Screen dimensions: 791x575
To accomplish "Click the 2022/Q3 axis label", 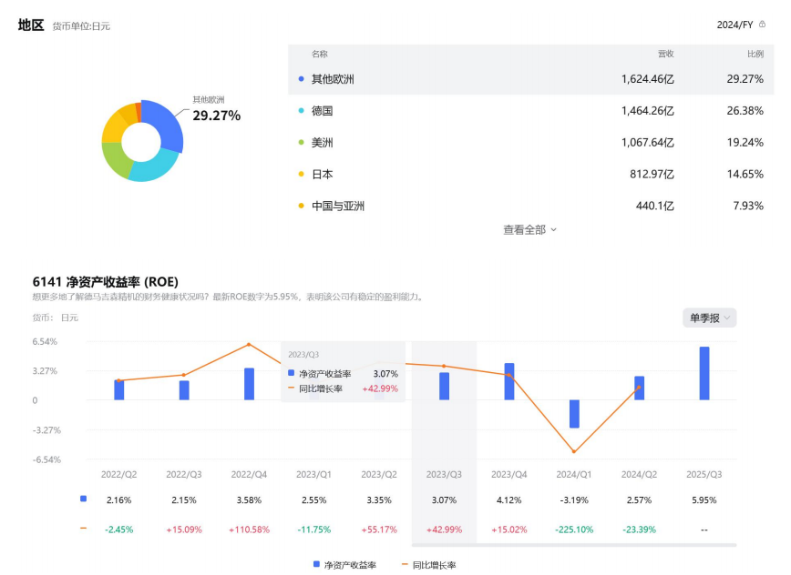I will (184, 474).
